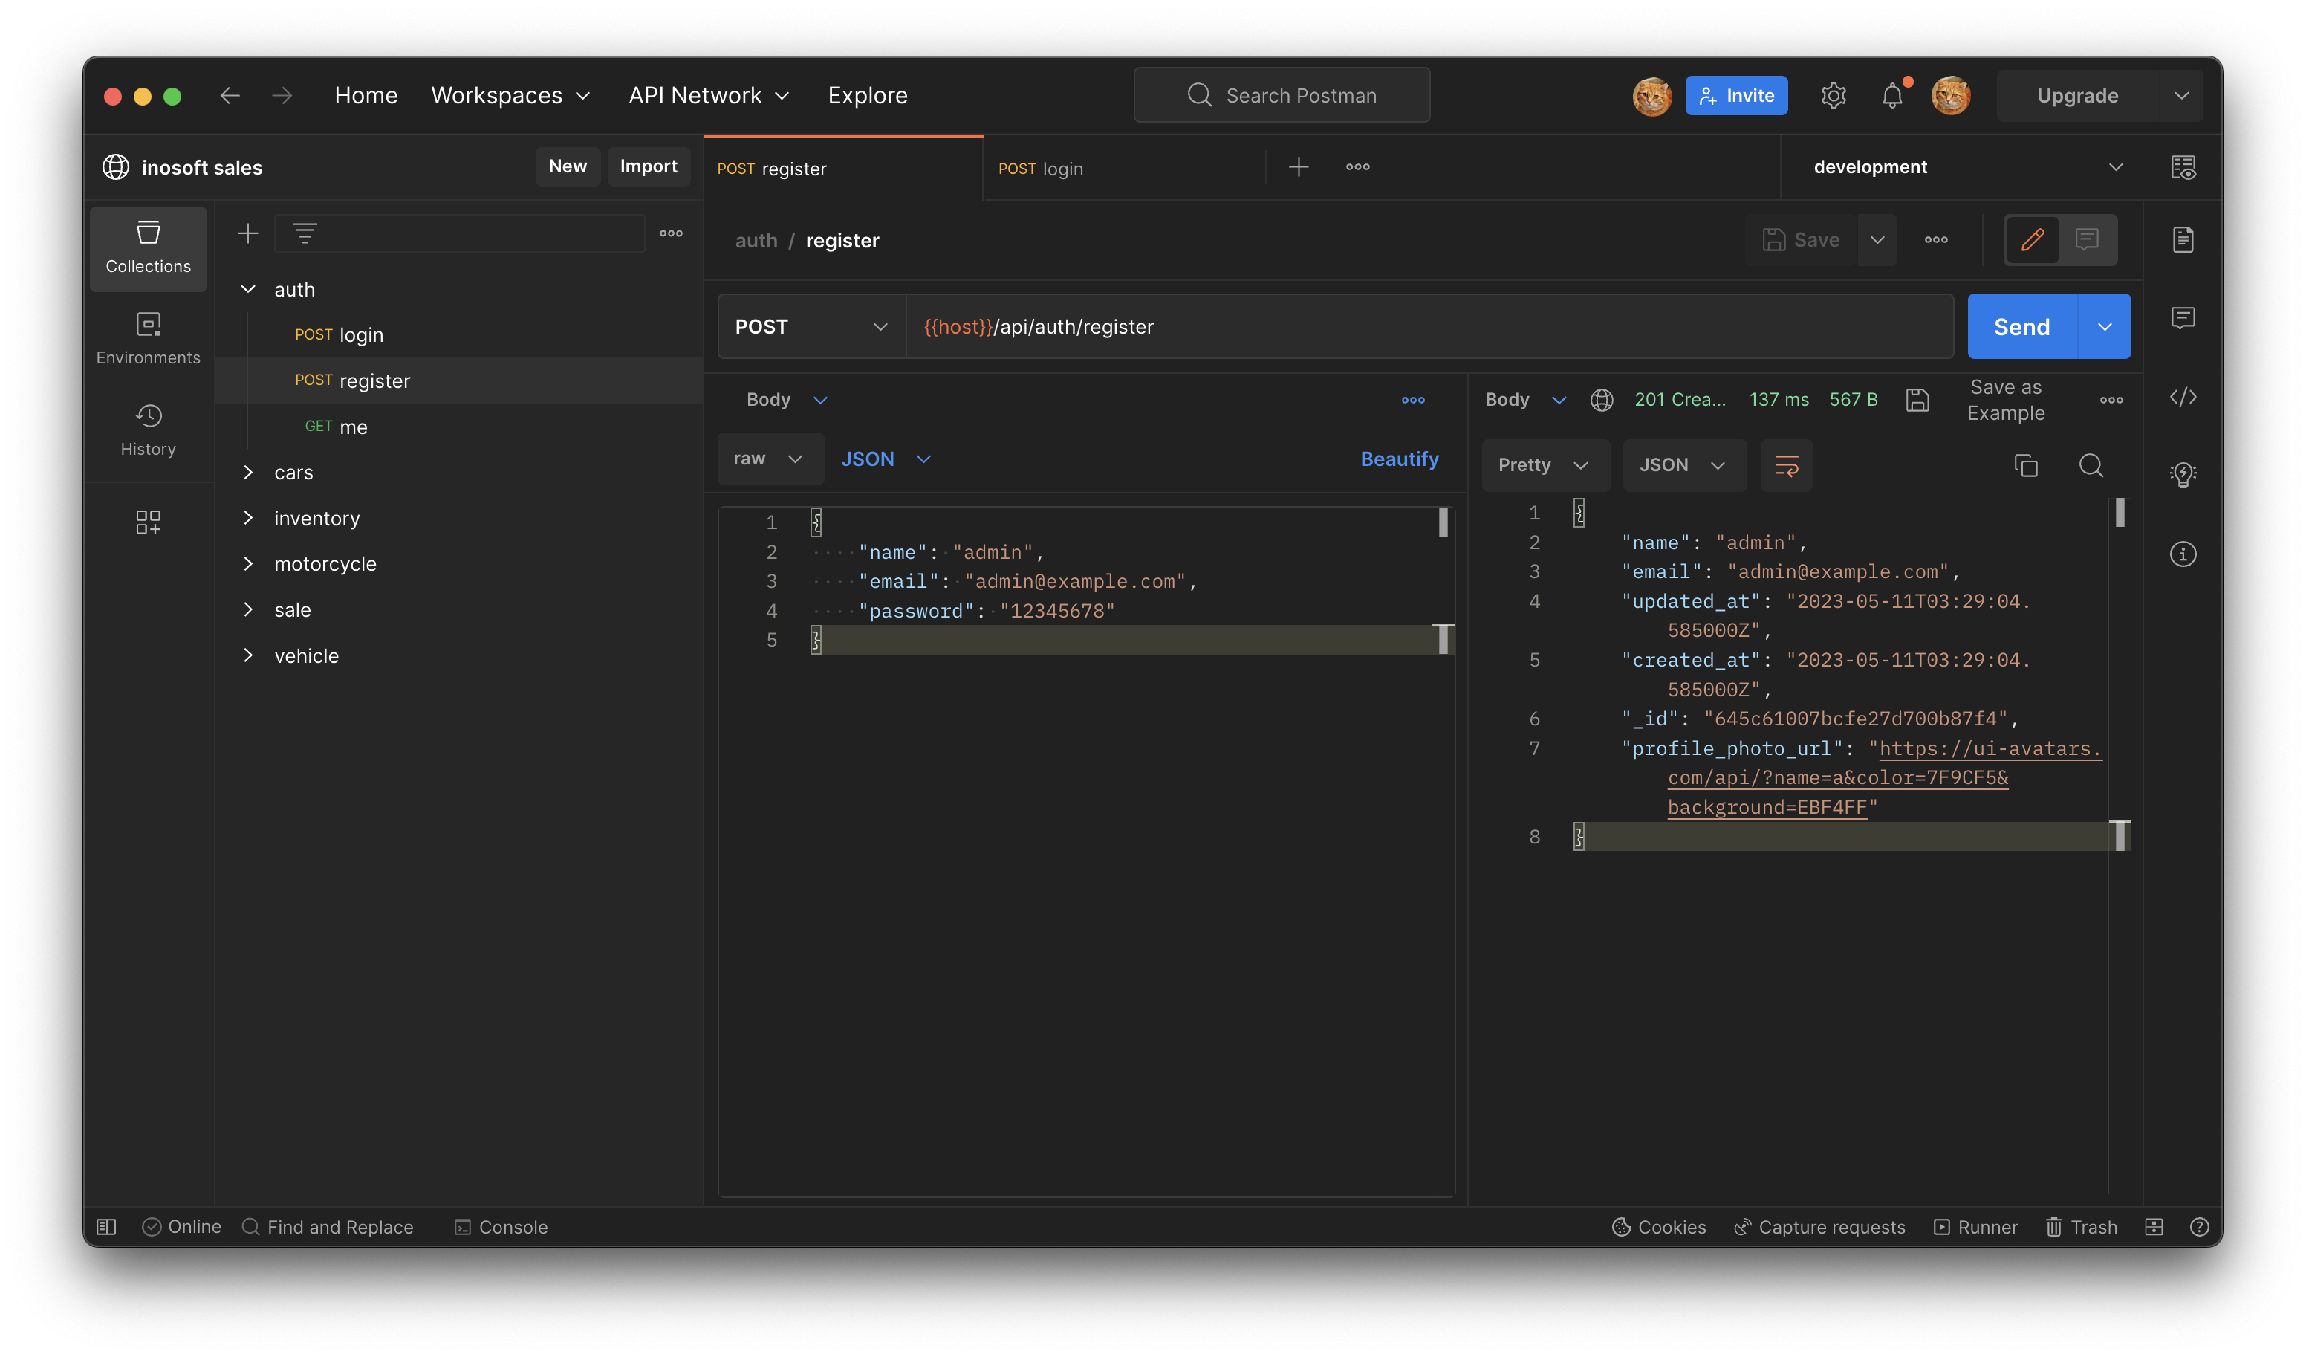Viewport: 2306px width, 1357px height.
Task: Open the Upgrade dropdown arrow
Action: tap(2181, 95)
